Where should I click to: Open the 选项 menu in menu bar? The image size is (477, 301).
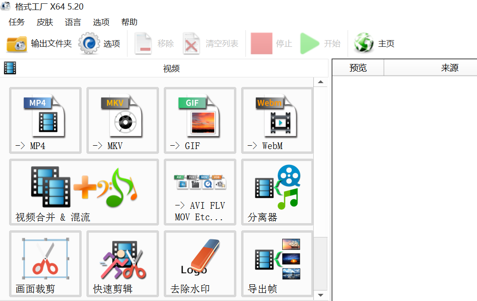tap(101, 22)
